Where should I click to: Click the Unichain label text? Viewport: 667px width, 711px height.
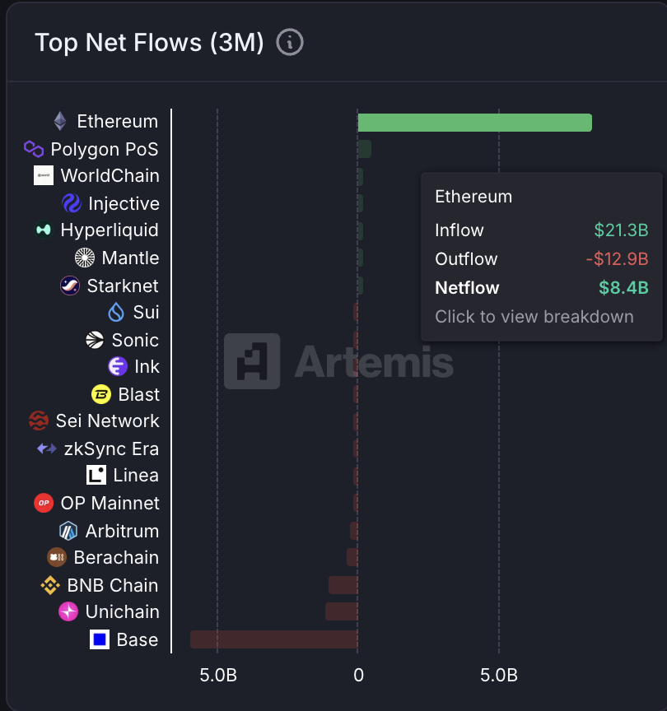pyautogui.click(x=123, y=611)
